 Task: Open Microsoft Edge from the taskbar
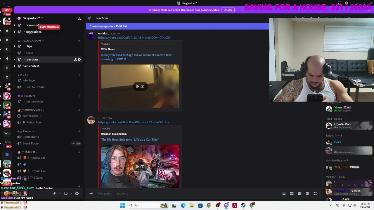point(183,205)
